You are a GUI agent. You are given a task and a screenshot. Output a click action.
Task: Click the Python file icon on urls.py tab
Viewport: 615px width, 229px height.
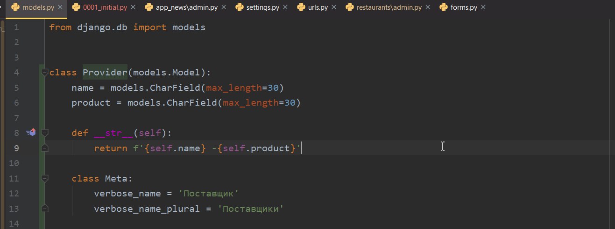coord(302,7)
